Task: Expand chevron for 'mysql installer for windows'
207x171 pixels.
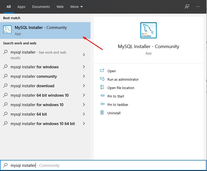Action: [x=84, y=67]
